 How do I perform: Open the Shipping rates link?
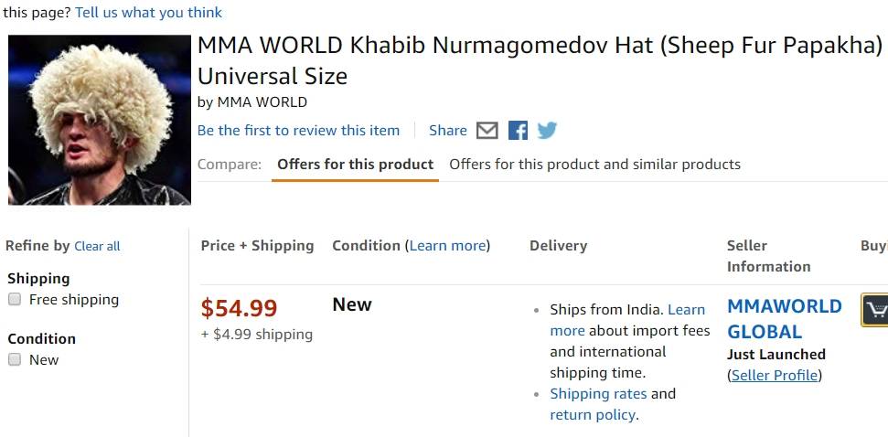coord(598,394)
